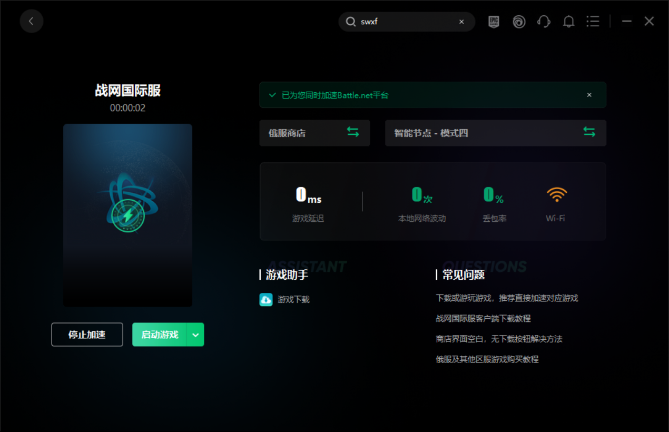Click the local network fluctuation value
The image size is (669, 432).
point(422,195)
